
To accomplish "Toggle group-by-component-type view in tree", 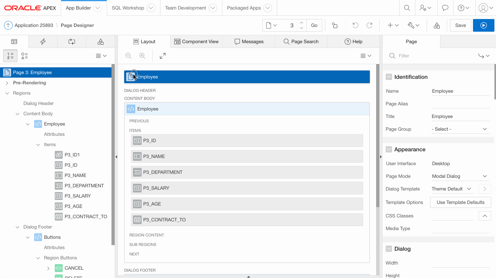I will [25, 56].
